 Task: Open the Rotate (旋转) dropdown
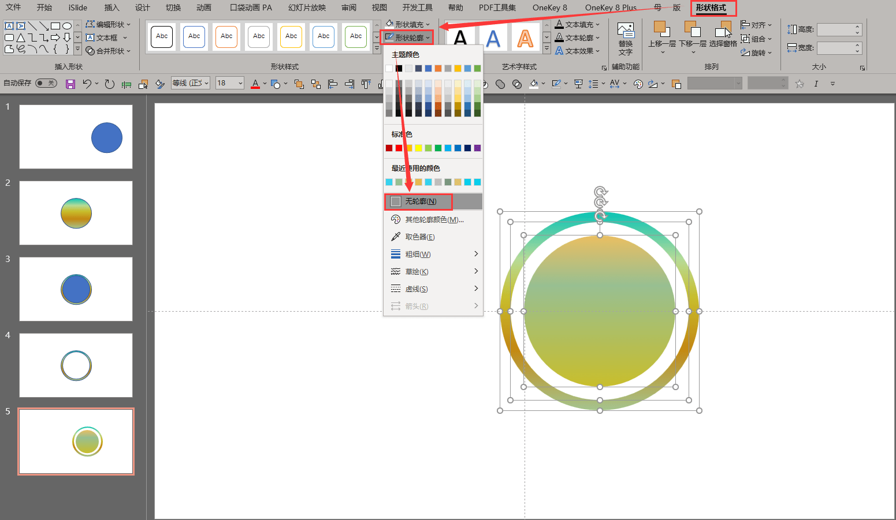(756, 53)
